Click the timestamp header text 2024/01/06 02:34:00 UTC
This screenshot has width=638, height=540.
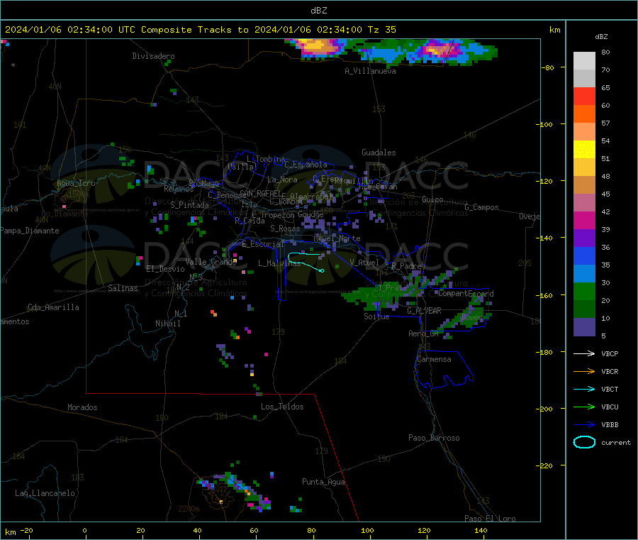(x=70, y=30)
